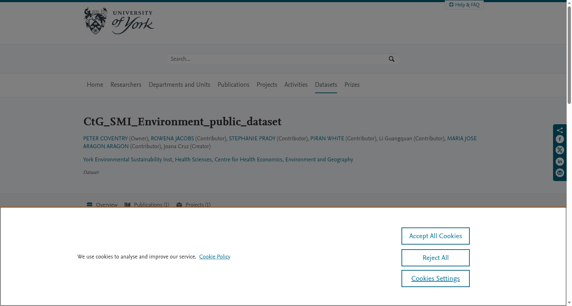Open York Environmental Sustainability Inst link

click(x=128, y=160)
